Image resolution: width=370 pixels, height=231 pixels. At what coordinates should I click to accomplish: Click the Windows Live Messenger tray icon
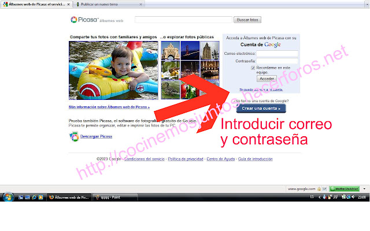(x=325, y=197)
